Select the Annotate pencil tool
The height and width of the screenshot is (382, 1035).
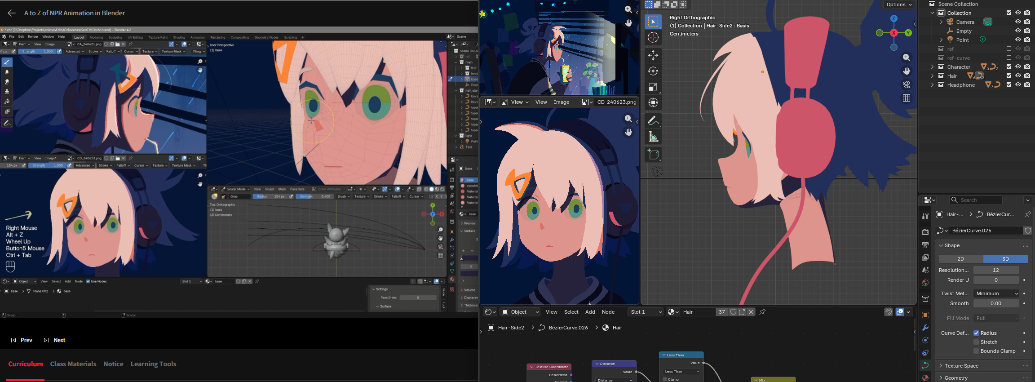tap(653, 120)
